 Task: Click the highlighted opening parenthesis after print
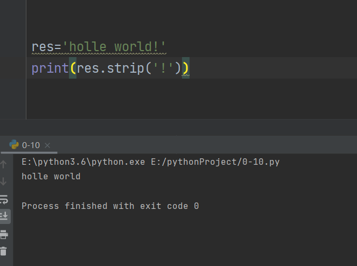(x=73, y=68)
